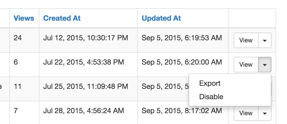287x124 pixels.
Task: Click the views count cell showing 24
Action: click(24, 40)
